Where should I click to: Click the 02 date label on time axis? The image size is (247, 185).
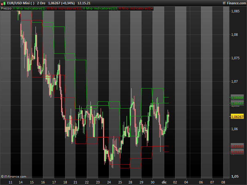pos(175,182)
